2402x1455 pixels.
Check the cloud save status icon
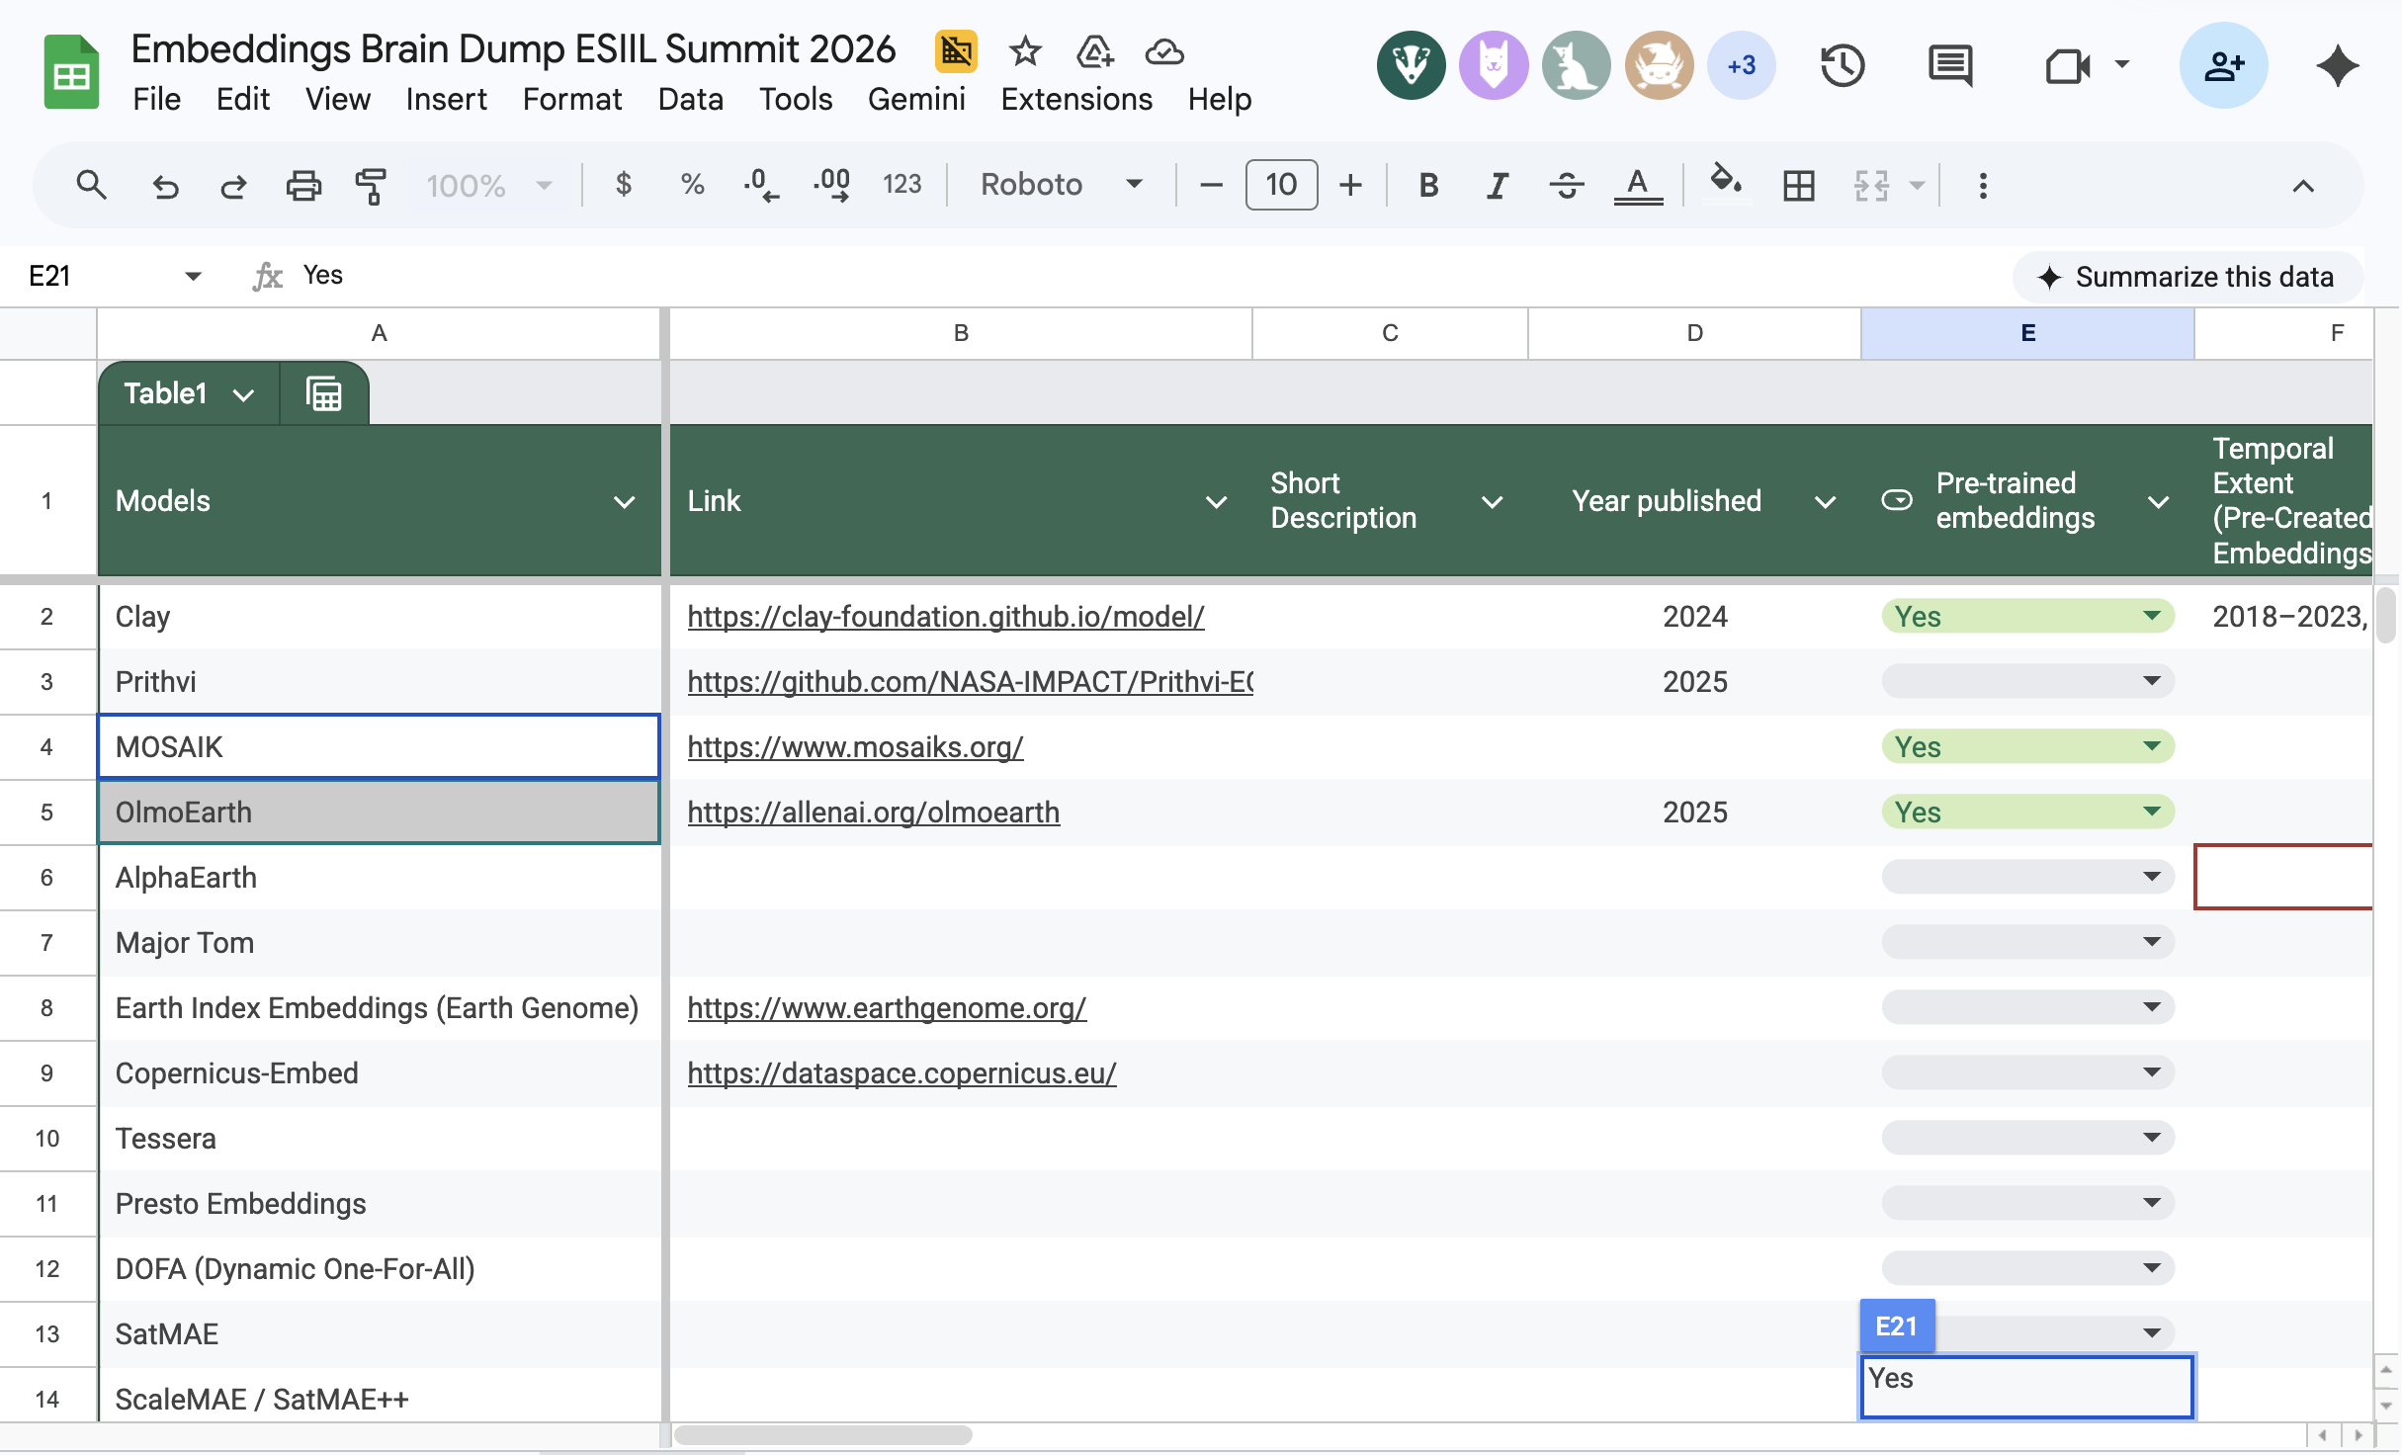click(1164, 51)
